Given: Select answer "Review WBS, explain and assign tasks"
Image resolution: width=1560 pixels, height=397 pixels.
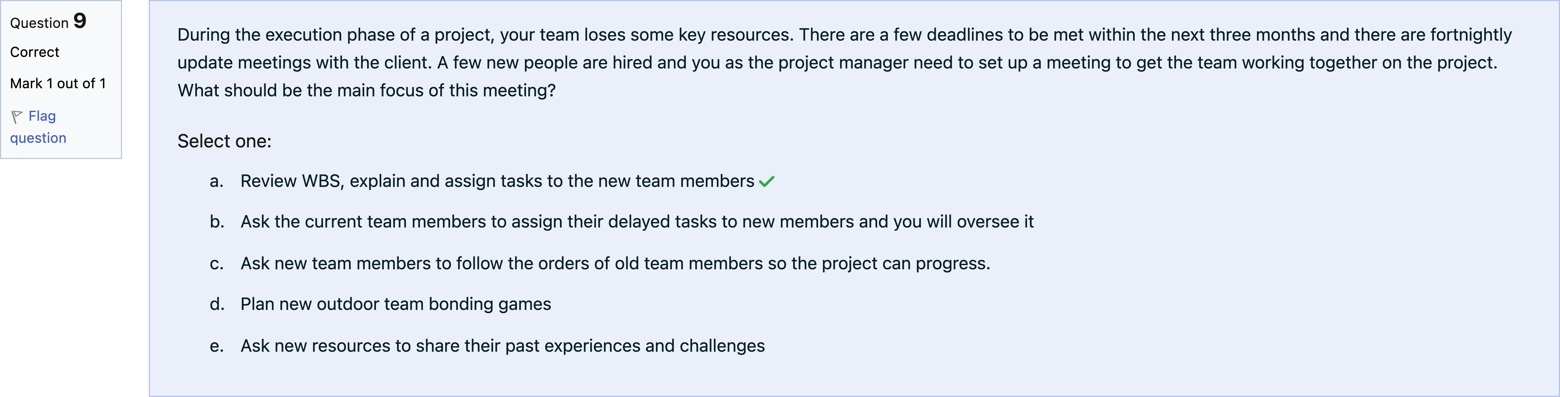Looking at the screenshot, I should 497,182.
